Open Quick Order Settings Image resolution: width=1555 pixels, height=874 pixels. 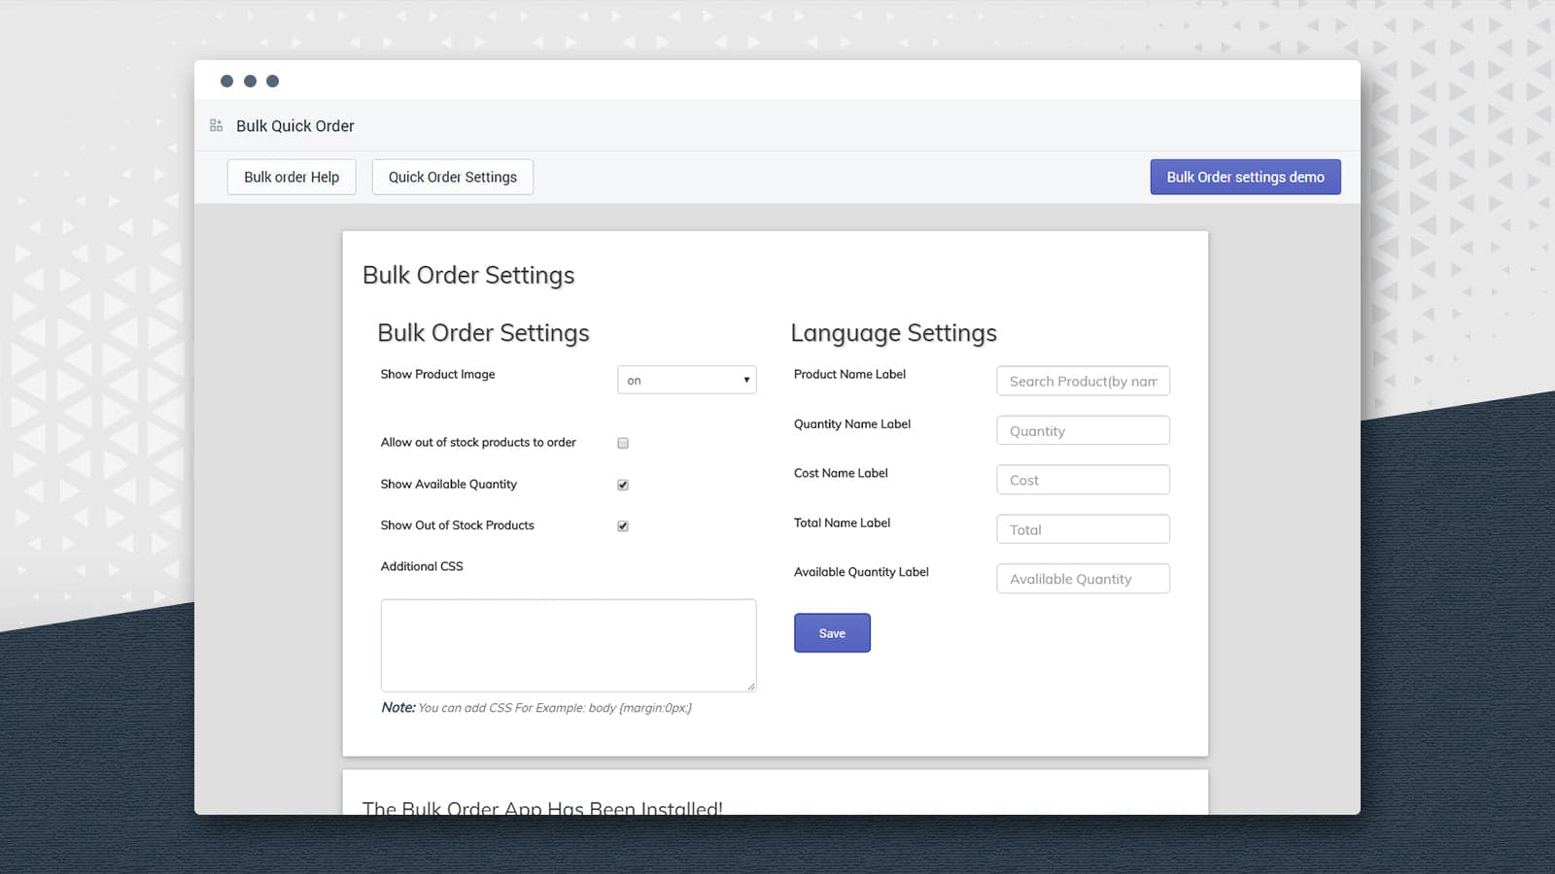coord(452,177)
